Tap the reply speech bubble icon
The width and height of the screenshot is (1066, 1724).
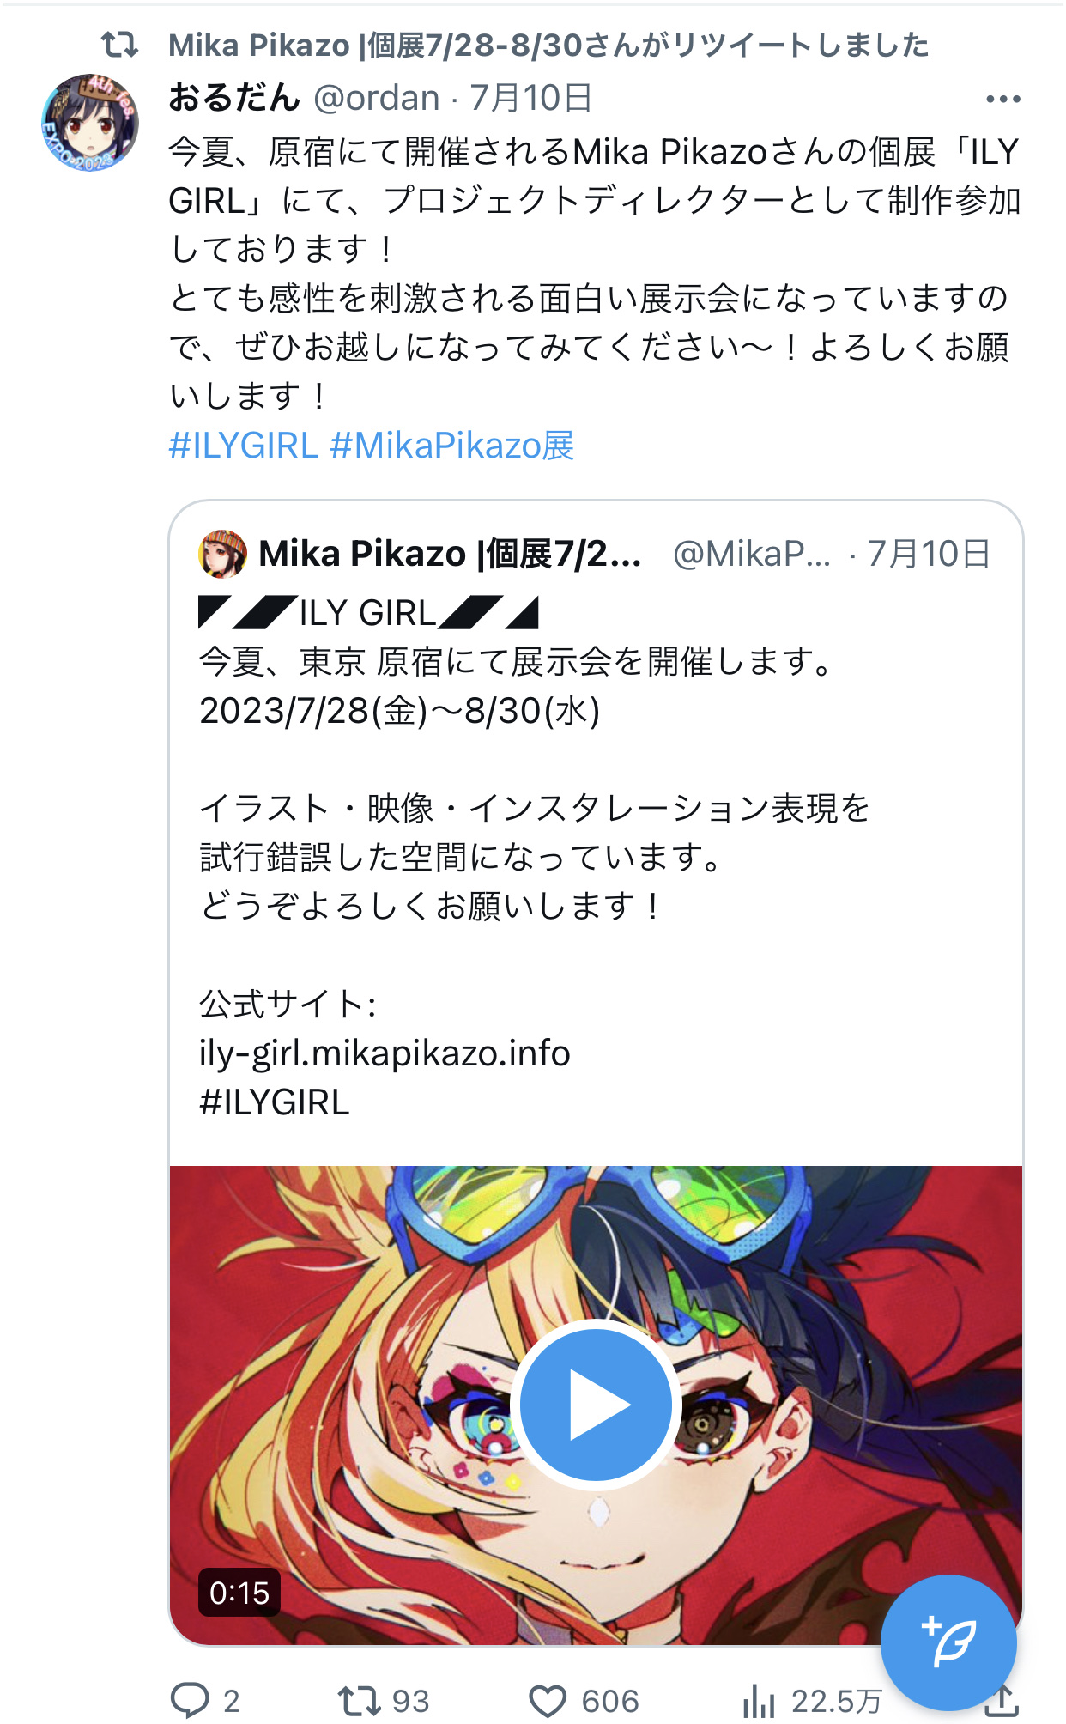tap(190, 1700)
